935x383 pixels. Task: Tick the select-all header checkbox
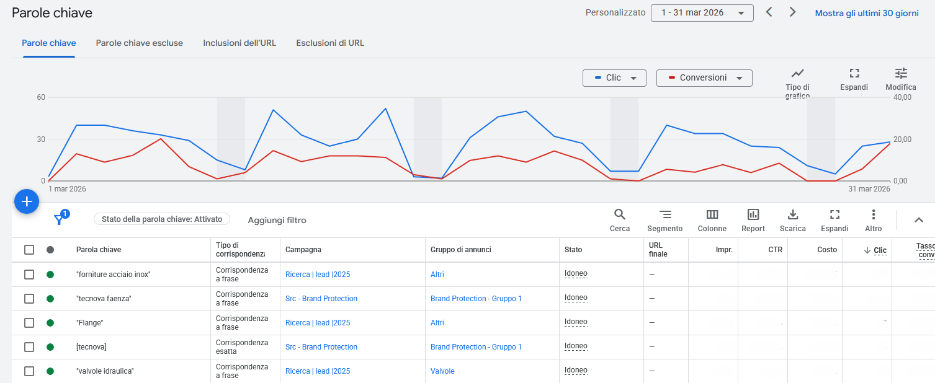(29, 250)
